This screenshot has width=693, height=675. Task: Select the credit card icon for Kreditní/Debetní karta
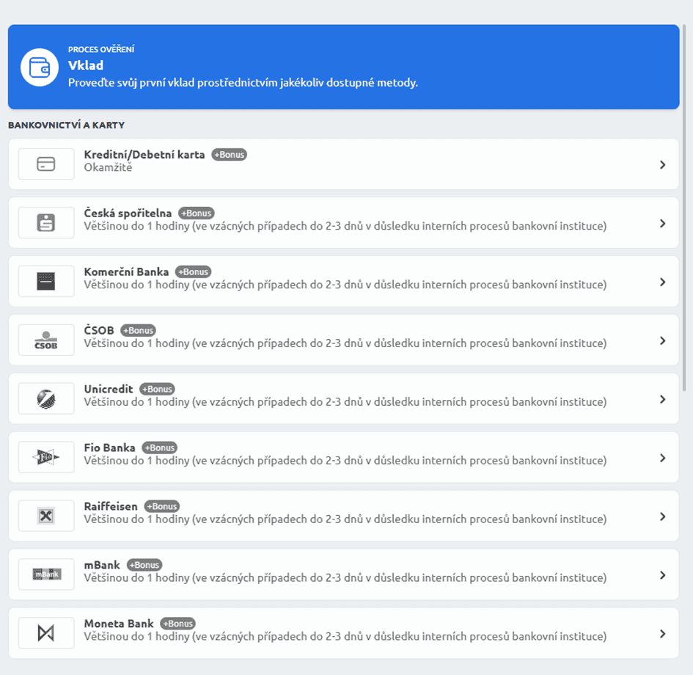pyautogui.click(x=46, y=164)
